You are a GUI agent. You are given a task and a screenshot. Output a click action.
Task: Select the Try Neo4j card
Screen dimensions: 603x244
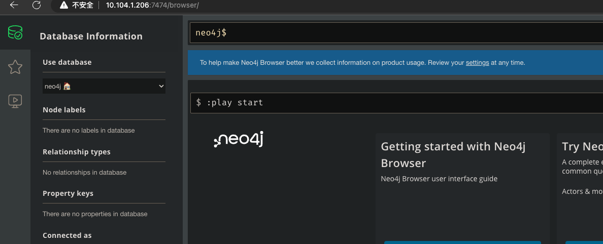580,188
